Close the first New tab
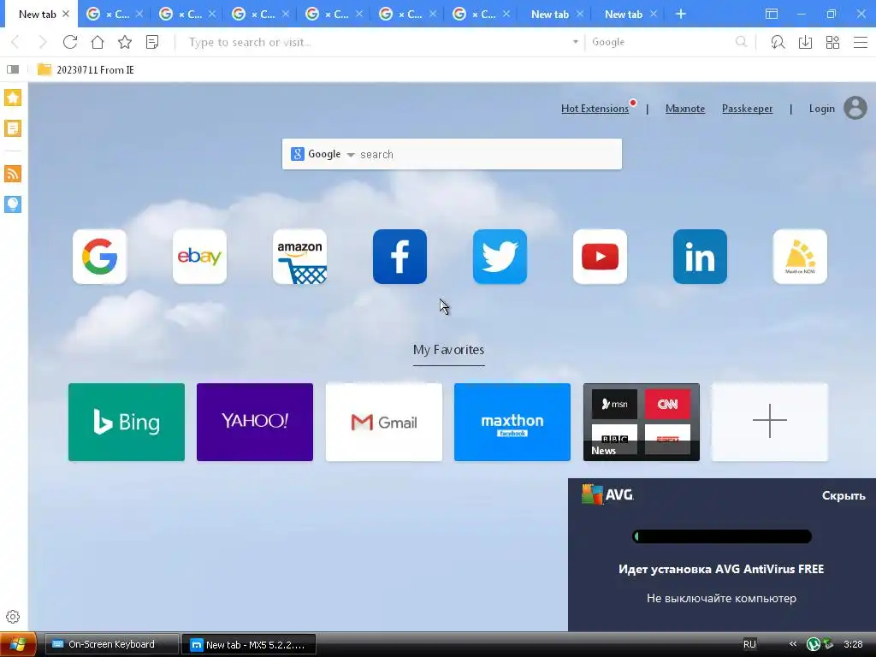 pyautogui.click(x=66, y=14)
